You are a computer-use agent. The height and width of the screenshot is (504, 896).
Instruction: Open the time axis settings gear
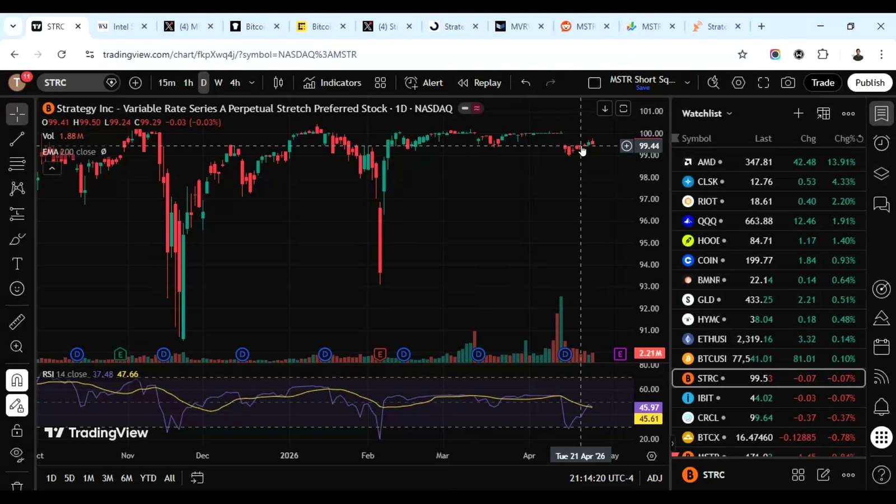click(651, 456)
